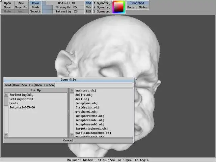Click the file list scrollbar thumb
Screen dimensions: 216x162
72,93
